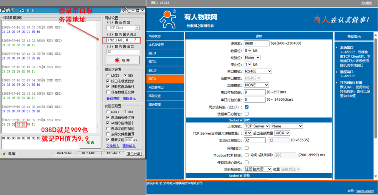Click the 串口打包长度 input field
This screenshot has width=378, height=195.
click(254, 99)
